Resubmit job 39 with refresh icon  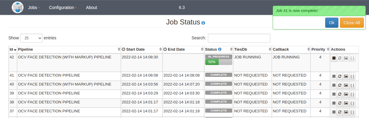coord(340,94)
